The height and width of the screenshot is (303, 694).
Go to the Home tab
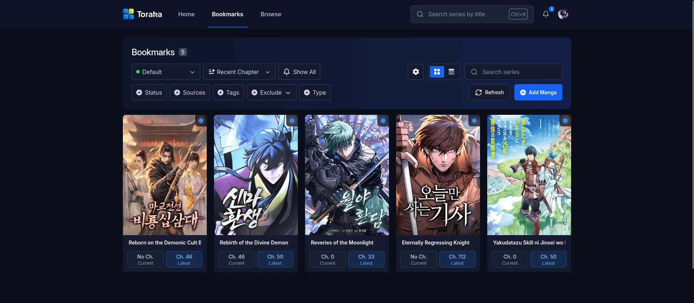coord(186,14)
